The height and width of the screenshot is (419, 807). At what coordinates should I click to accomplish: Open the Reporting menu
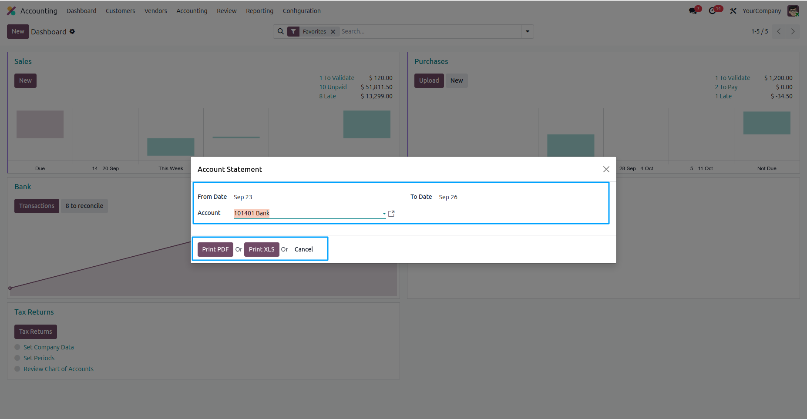coord(259,11)
